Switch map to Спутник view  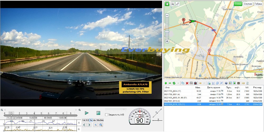[248, 4]
